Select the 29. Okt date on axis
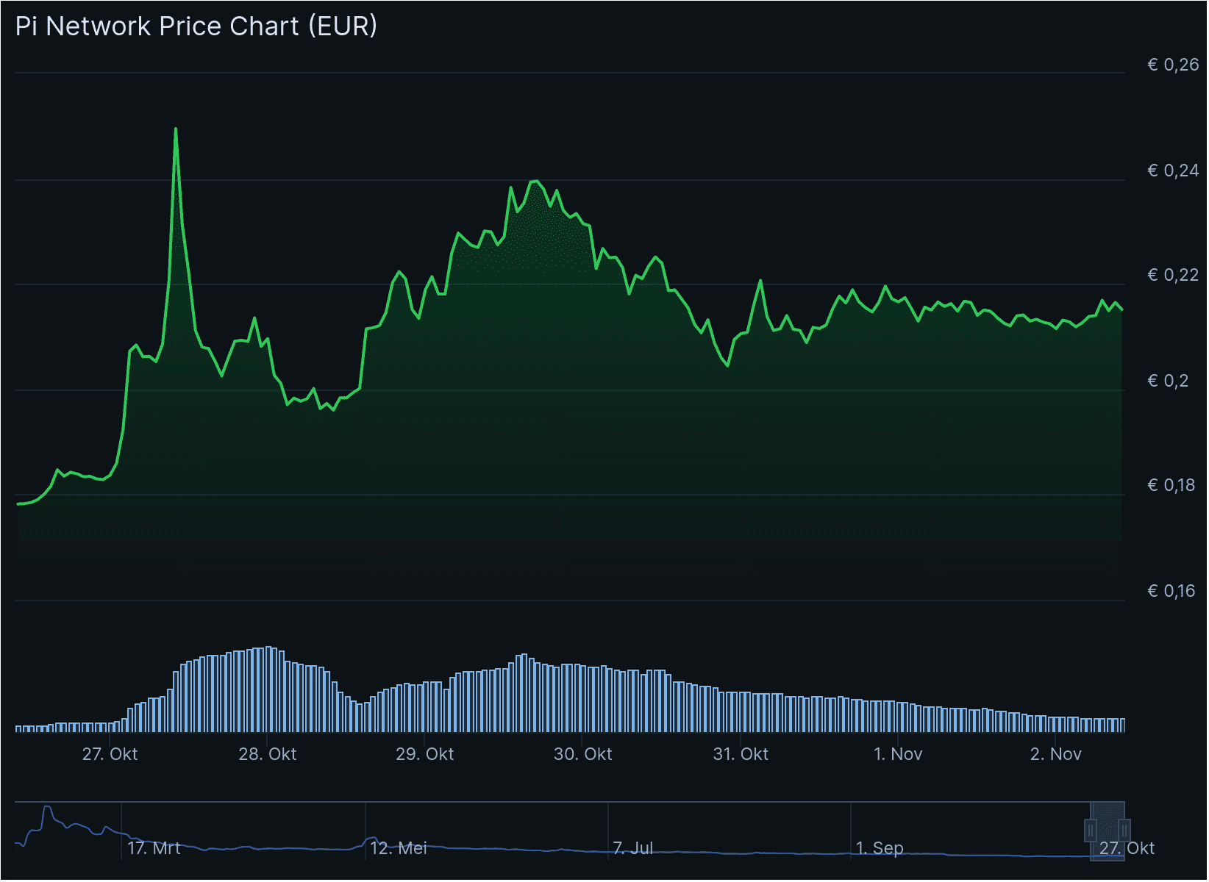The image size is (1209, 882). [424, 754]
